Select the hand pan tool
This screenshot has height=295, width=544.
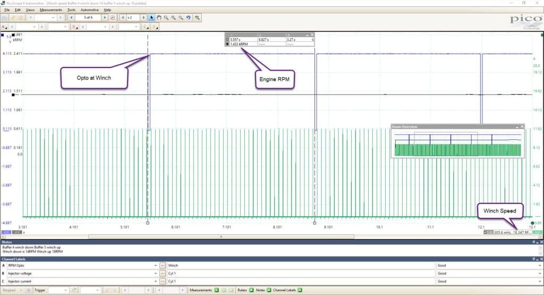(159, 18)
